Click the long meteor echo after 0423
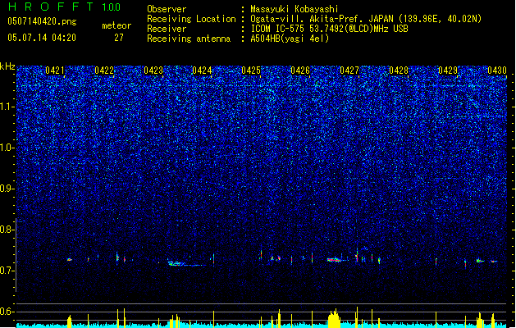The width and height of the screenshot is (516, 328). click(x=187, y=263)
